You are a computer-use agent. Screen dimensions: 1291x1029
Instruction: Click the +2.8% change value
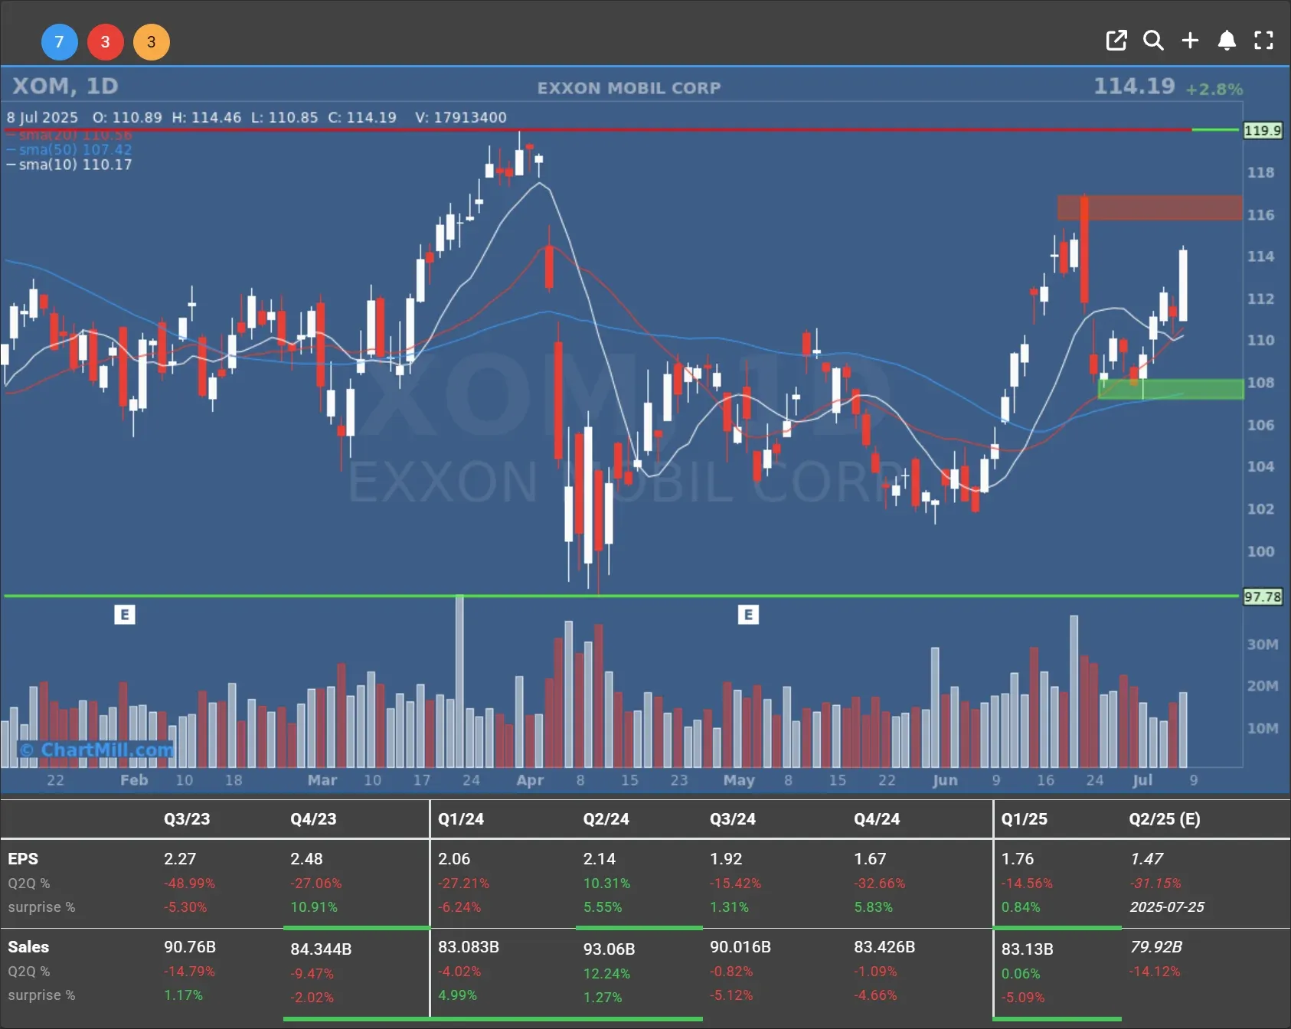(x=1214, y=89)
